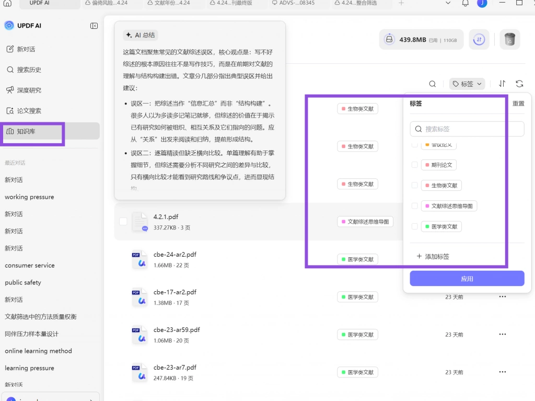Click the search magnifier beside 标签 filter
Screen dimensions: 535x401
coord(432,84)
